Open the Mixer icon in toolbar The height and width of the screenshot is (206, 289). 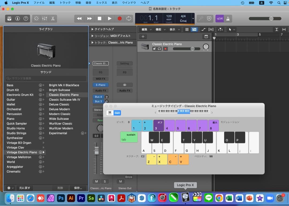[x=44, y=18]
